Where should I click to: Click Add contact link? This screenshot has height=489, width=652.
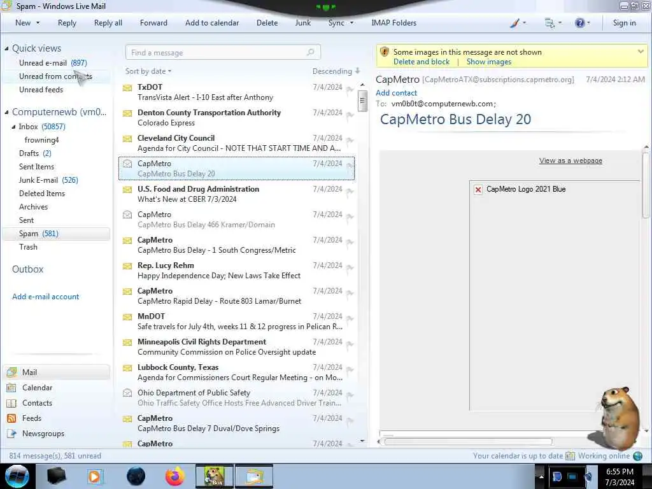point(396,93)
